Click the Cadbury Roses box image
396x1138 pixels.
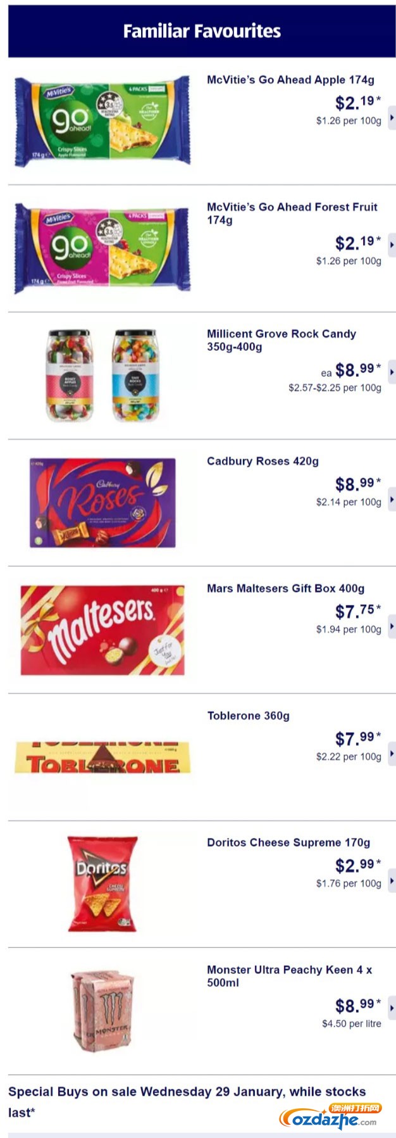coord(102,503)
